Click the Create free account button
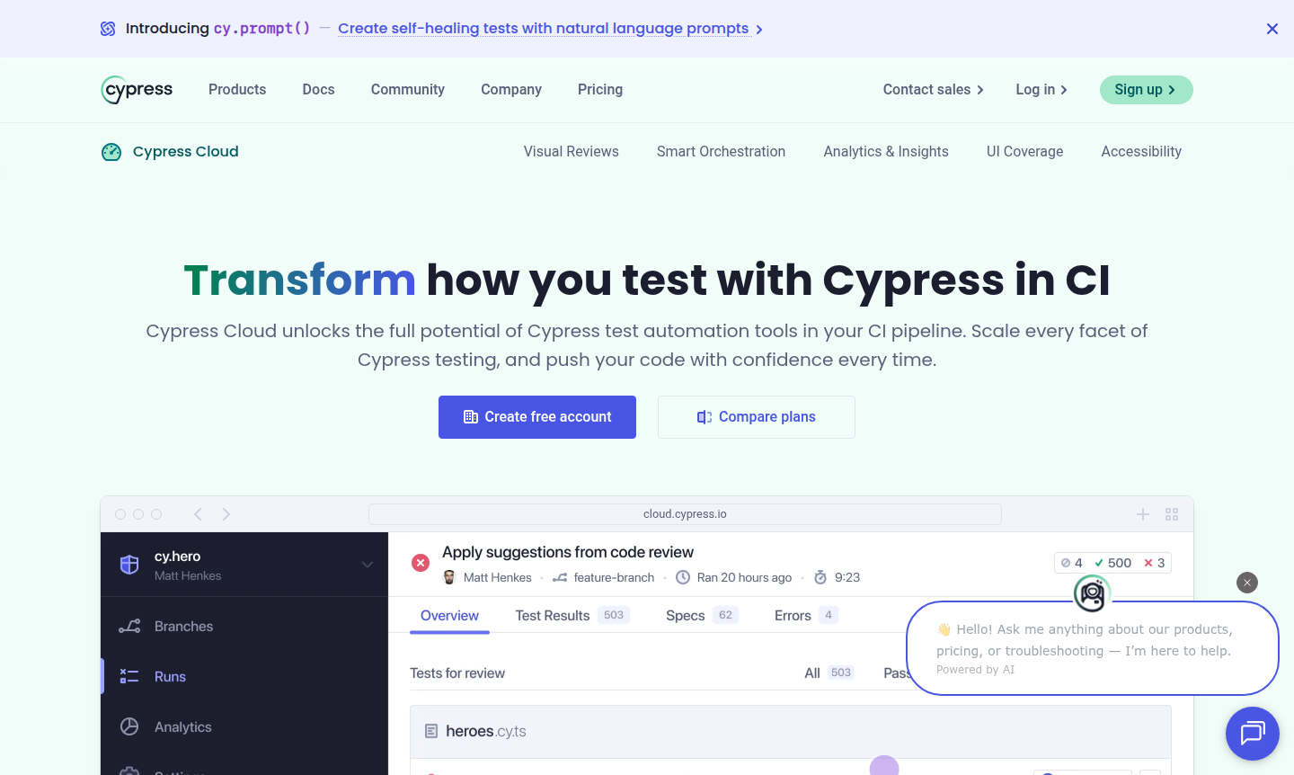The width and height of the screenshot is (1294, 775). pyautogui.click(x=536, y=416)
